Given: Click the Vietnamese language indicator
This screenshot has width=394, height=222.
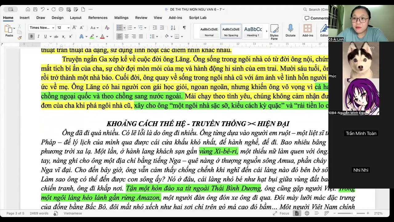Looking at the screenshot, I should [73, 213].
